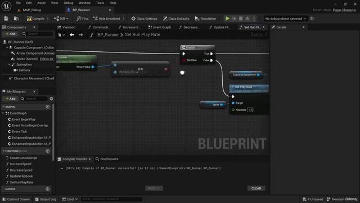Click the Eject icon in toolbar
Image resolution: width=360 pixels, height=203 pixels.
247,19
